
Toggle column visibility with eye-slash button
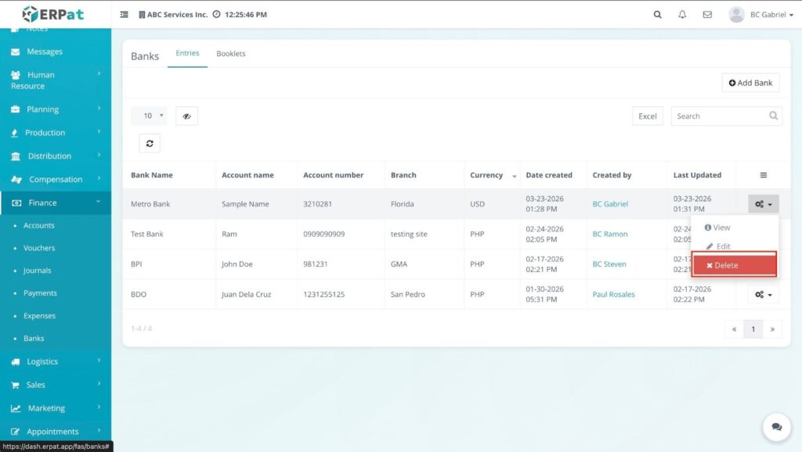(x=186, y=116)
